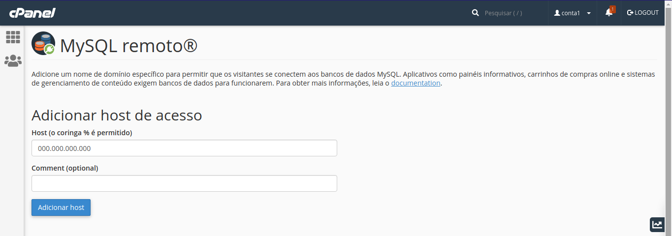Click the Adicionar host de acesso heading

pos(117,115)
